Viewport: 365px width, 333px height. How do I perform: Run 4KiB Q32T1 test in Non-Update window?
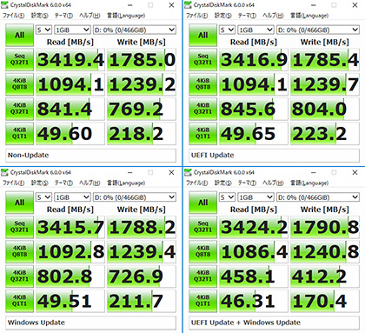click(19, 109)
